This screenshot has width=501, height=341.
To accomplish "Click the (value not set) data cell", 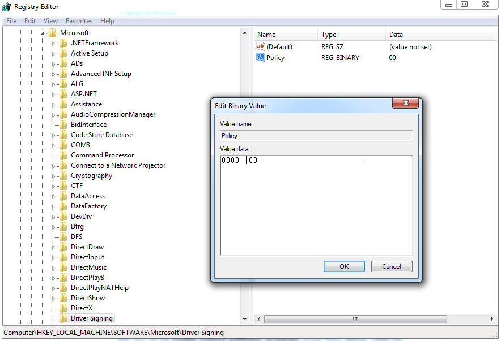I will pyautogui.click(x=410, y=47).
